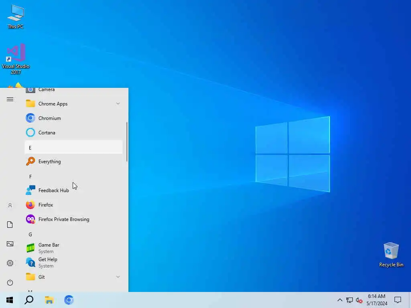The image size is (411, 308).
Task: Launch Chromium from the app list
Action: tap(74, 118)
